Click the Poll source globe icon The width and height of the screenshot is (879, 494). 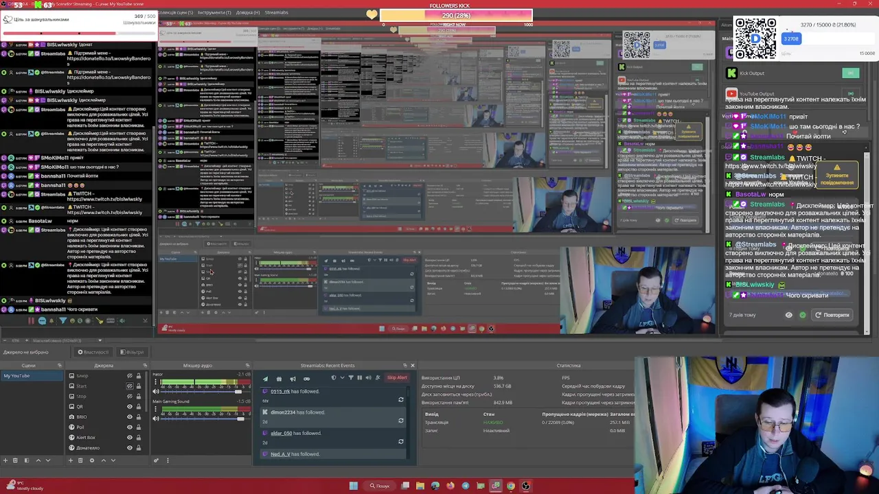71,427
